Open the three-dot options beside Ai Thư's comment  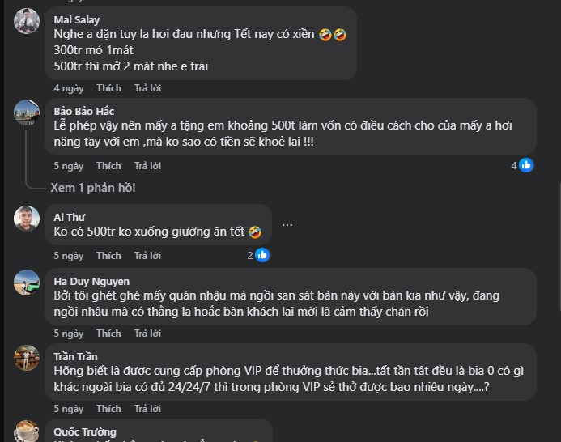pos(287,224)
